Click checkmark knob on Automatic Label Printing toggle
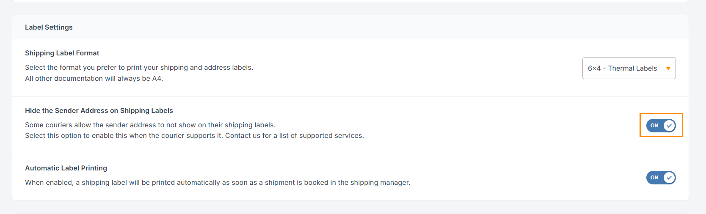 [669, 178]
